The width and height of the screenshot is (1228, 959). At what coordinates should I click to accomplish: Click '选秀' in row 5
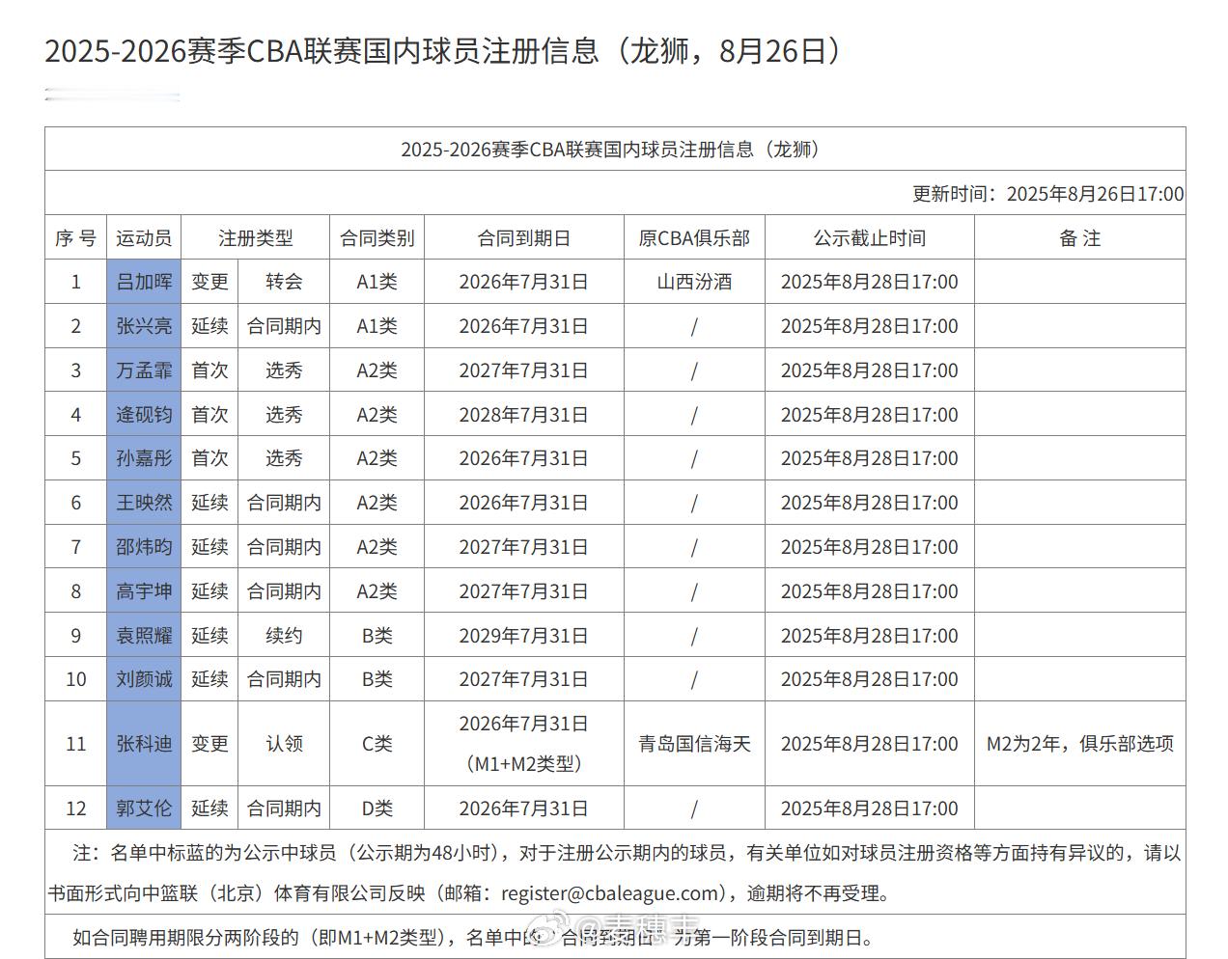(284, 458)
